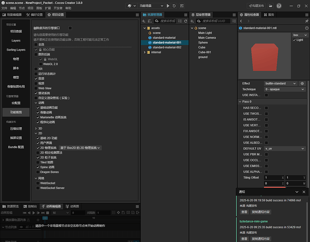This screenshot has width=310, height=242.
Task: Select the Layers settings category
Action: (16, 41)
